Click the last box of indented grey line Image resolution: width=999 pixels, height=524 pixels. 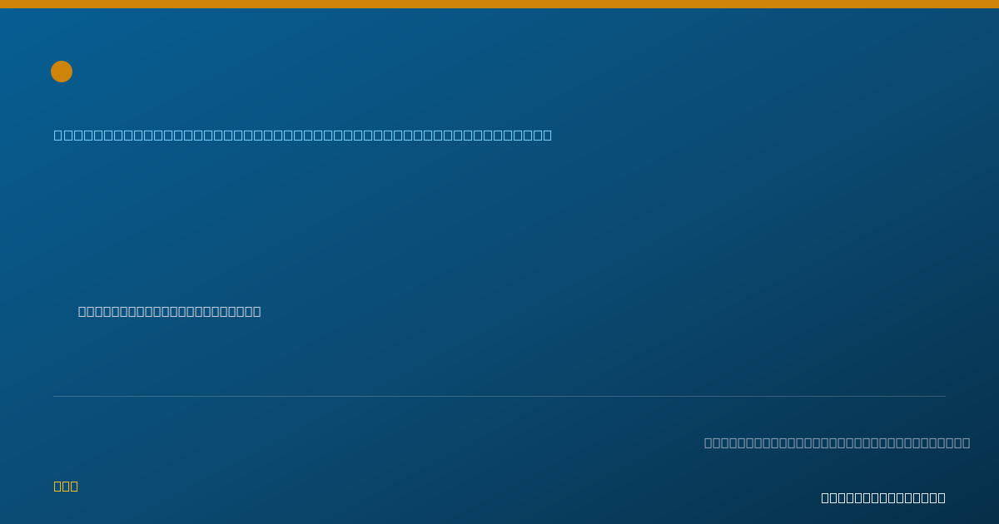[x=256, y=311]
